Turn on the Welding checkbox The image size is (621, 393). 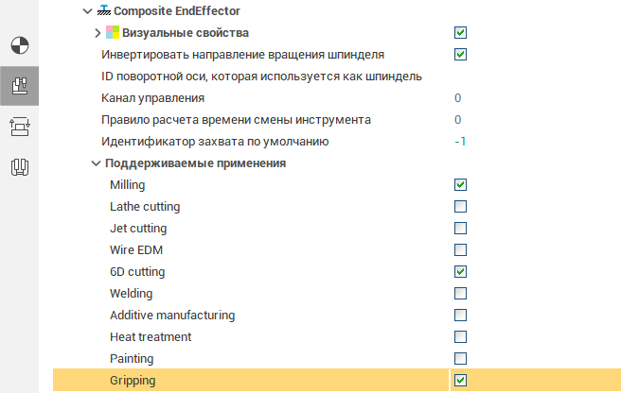coord(460,293)
